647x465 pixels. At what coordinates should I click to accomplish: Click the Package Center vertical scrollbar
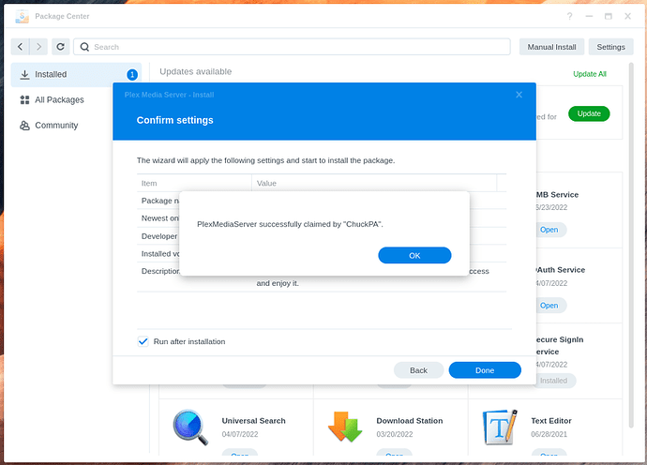click(630, 245)
